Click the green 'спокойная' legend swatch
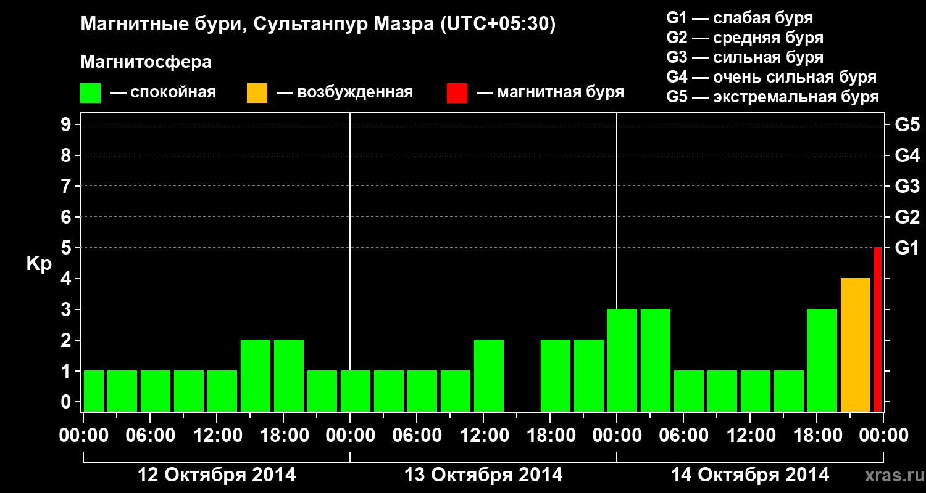Screen dimensions: 926x493 point(91,93)
